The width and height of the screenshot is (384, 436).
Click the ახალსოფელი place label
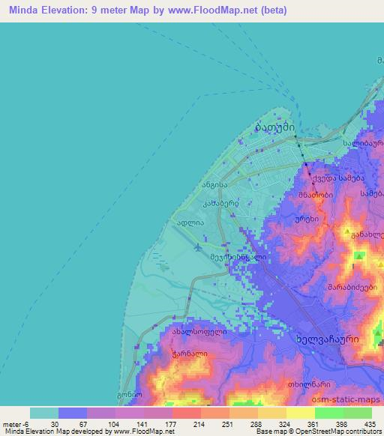199,332
